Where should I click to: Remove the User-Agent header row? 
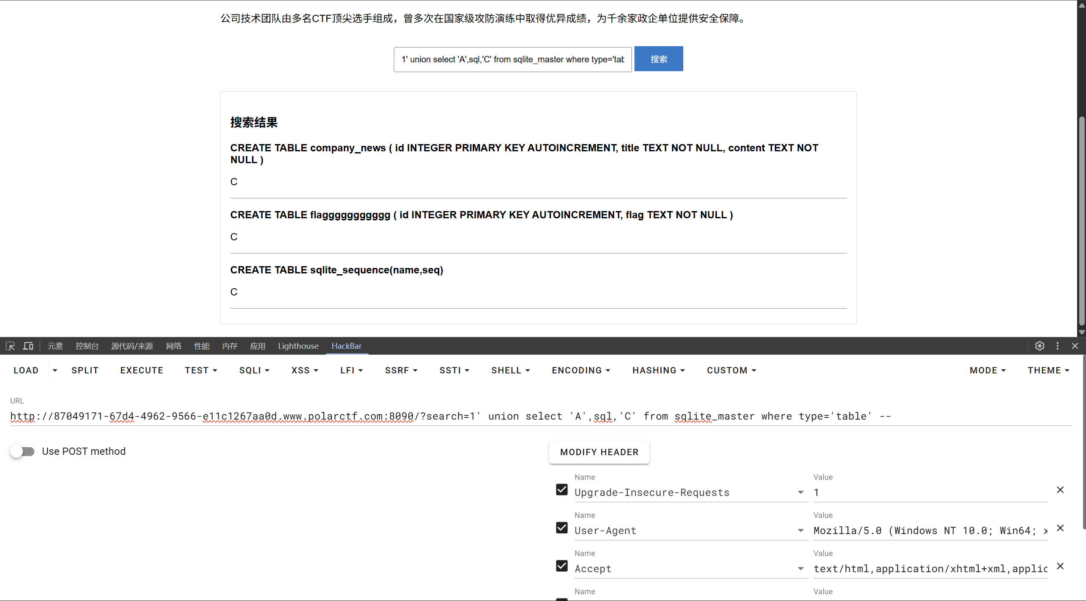[1060, 528]
